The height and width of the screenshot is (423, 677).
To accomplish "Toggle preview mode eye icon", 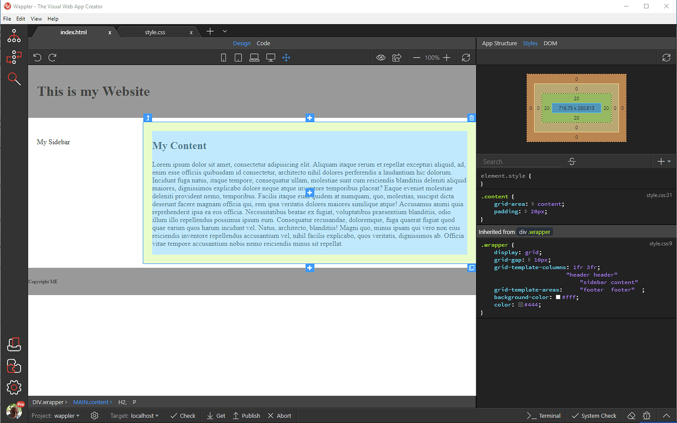I will click(x=381, y=57).
